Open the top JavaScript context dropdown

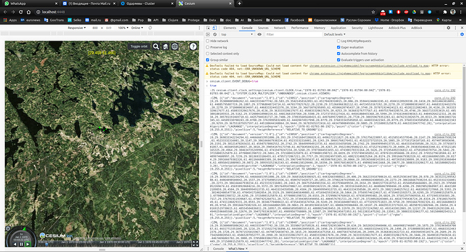[x=237, y=34]
